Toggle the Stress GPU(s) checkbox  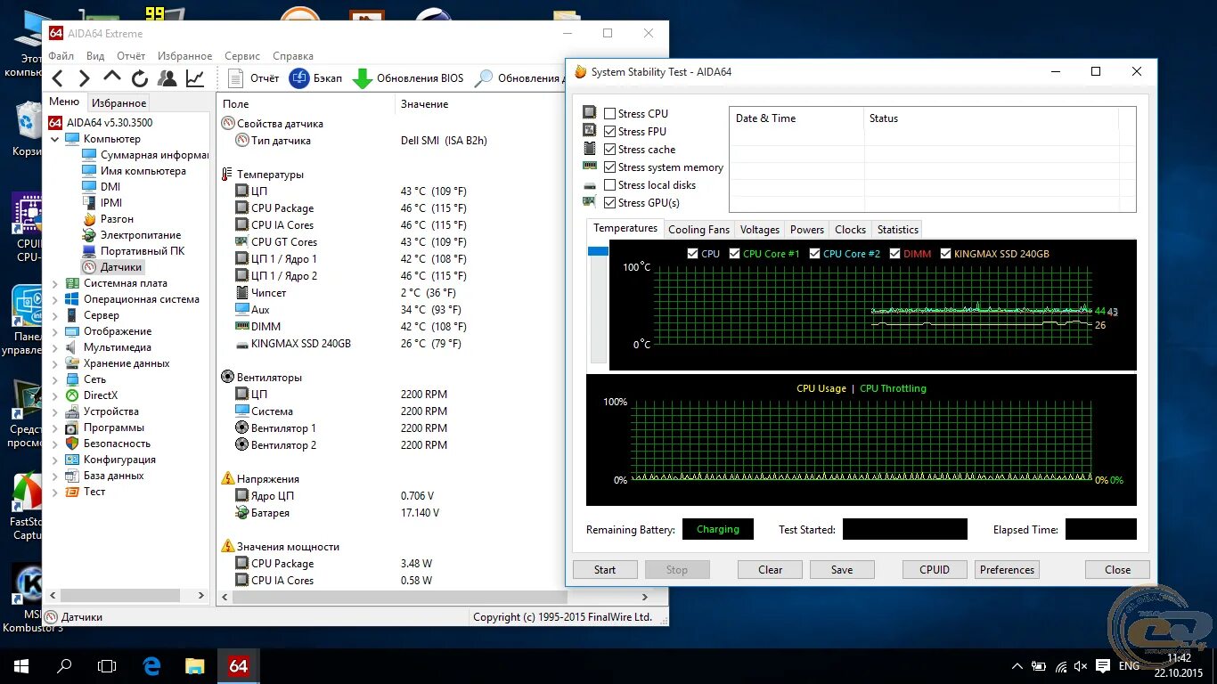point(609,203)
